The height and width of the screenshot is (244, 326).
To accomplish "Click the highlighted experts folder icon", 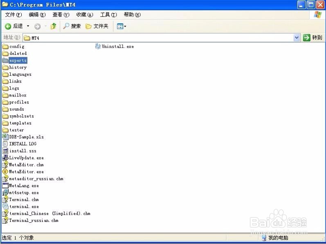I will 5,60.
